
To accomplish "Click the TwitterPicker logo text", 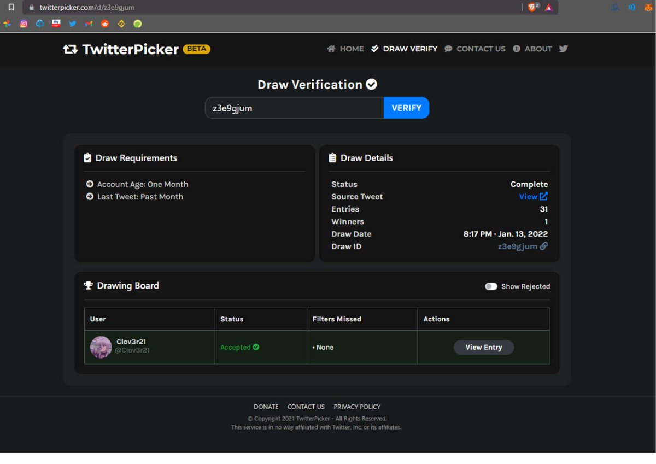I will pyautogui.click(x=131, y=49).
